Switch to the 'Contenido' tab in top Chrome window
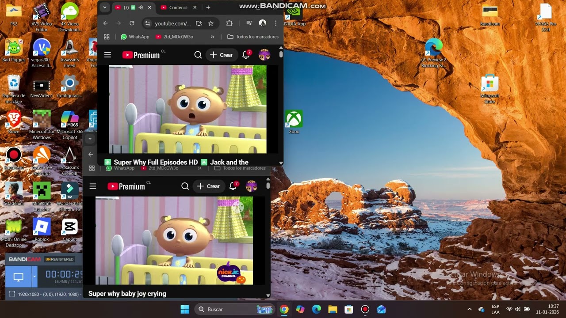566x318 pixels. (179, 8)
